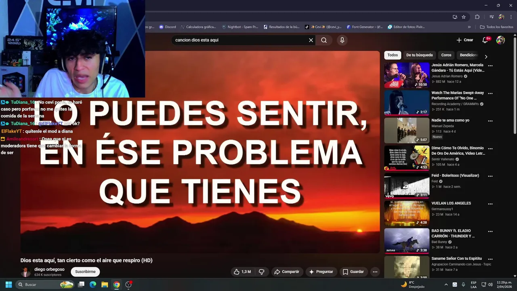The image size is (517, 291).
Task: Open the Tú Estás Aquí video thumbnail
Action: (x=407, y=75)
